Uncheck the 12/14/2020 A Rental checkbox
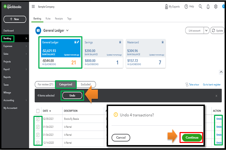The height and width of the screenshot is (150, 226). [x=38, y=143]
